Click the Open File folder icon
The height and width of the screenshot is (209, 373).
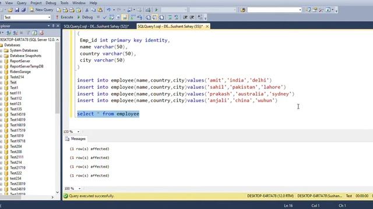(10, 10)
